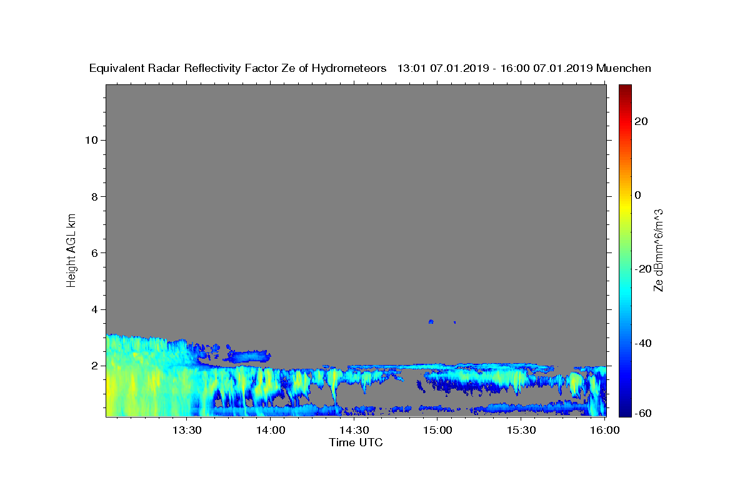The width and height of the screenshot is (750, 500).
Task: Click the 14:30 time tick label
Action: point(354,431)
